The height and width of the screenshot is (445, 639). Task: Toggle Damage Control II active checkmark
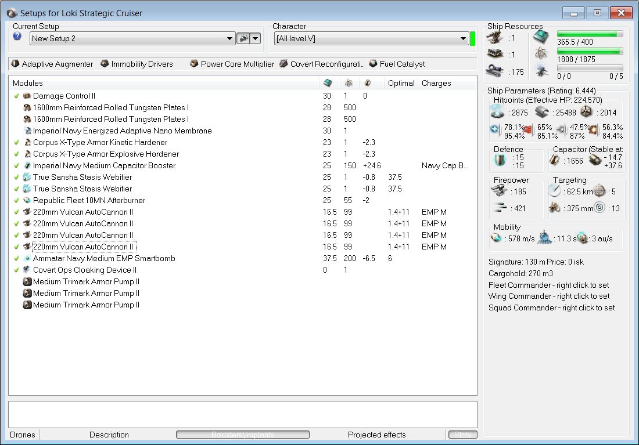pyautogui.click(x=16, y=96)
